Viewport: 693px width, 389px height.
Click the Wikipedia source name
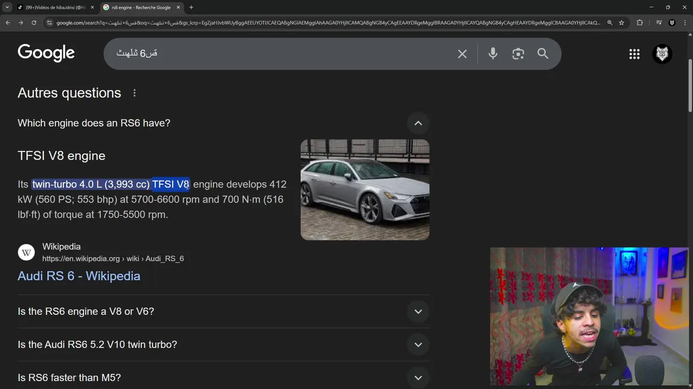[61, 247]
